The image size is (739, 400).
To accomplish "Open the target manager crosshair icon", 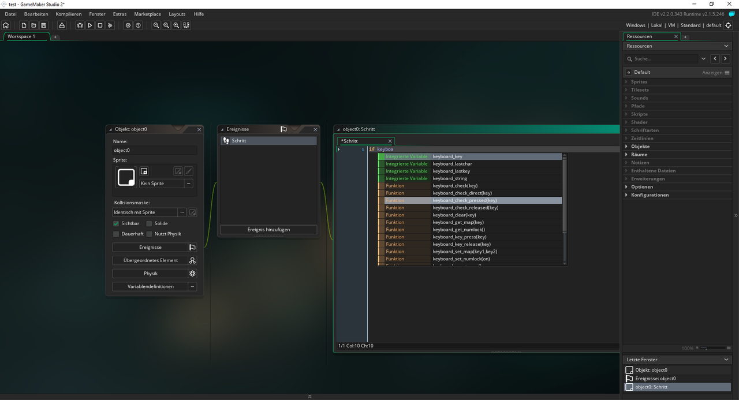I will (x=728, y=25).
